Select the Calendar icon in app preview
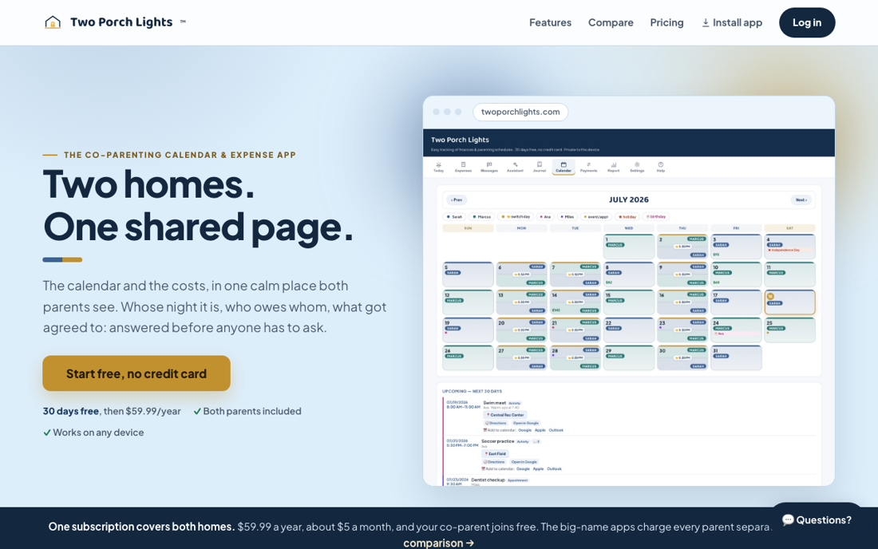Viewport: 878px width, 549px height. [x=564, y=164]
